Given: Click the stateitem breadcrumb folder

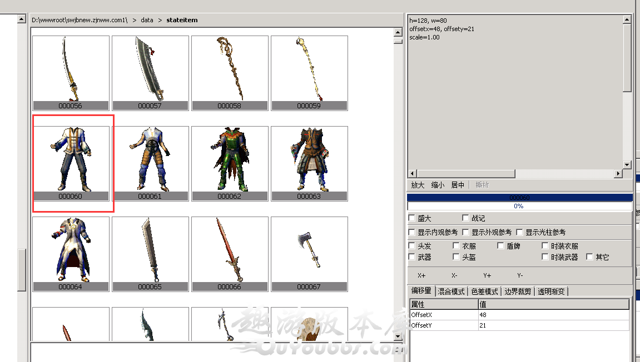Looking at the screenshot, I should coord(182,20).
